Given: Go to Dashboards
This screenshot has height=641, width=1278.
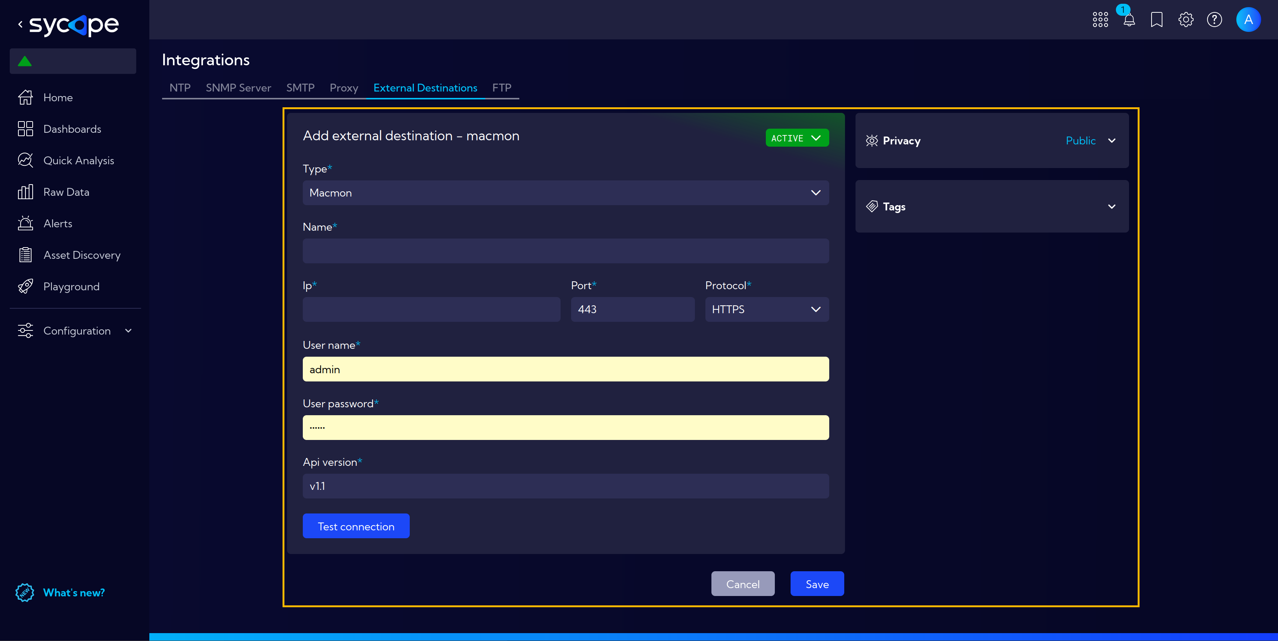Looking at the screenshot, I should (72, 129).
